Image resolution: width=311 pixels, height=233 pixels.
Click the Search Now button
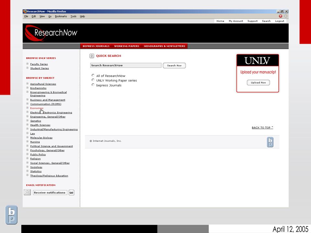[x=174, y=66]
